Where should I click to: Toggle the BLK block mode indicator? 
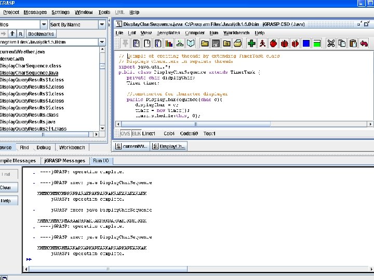click(136, 133)
